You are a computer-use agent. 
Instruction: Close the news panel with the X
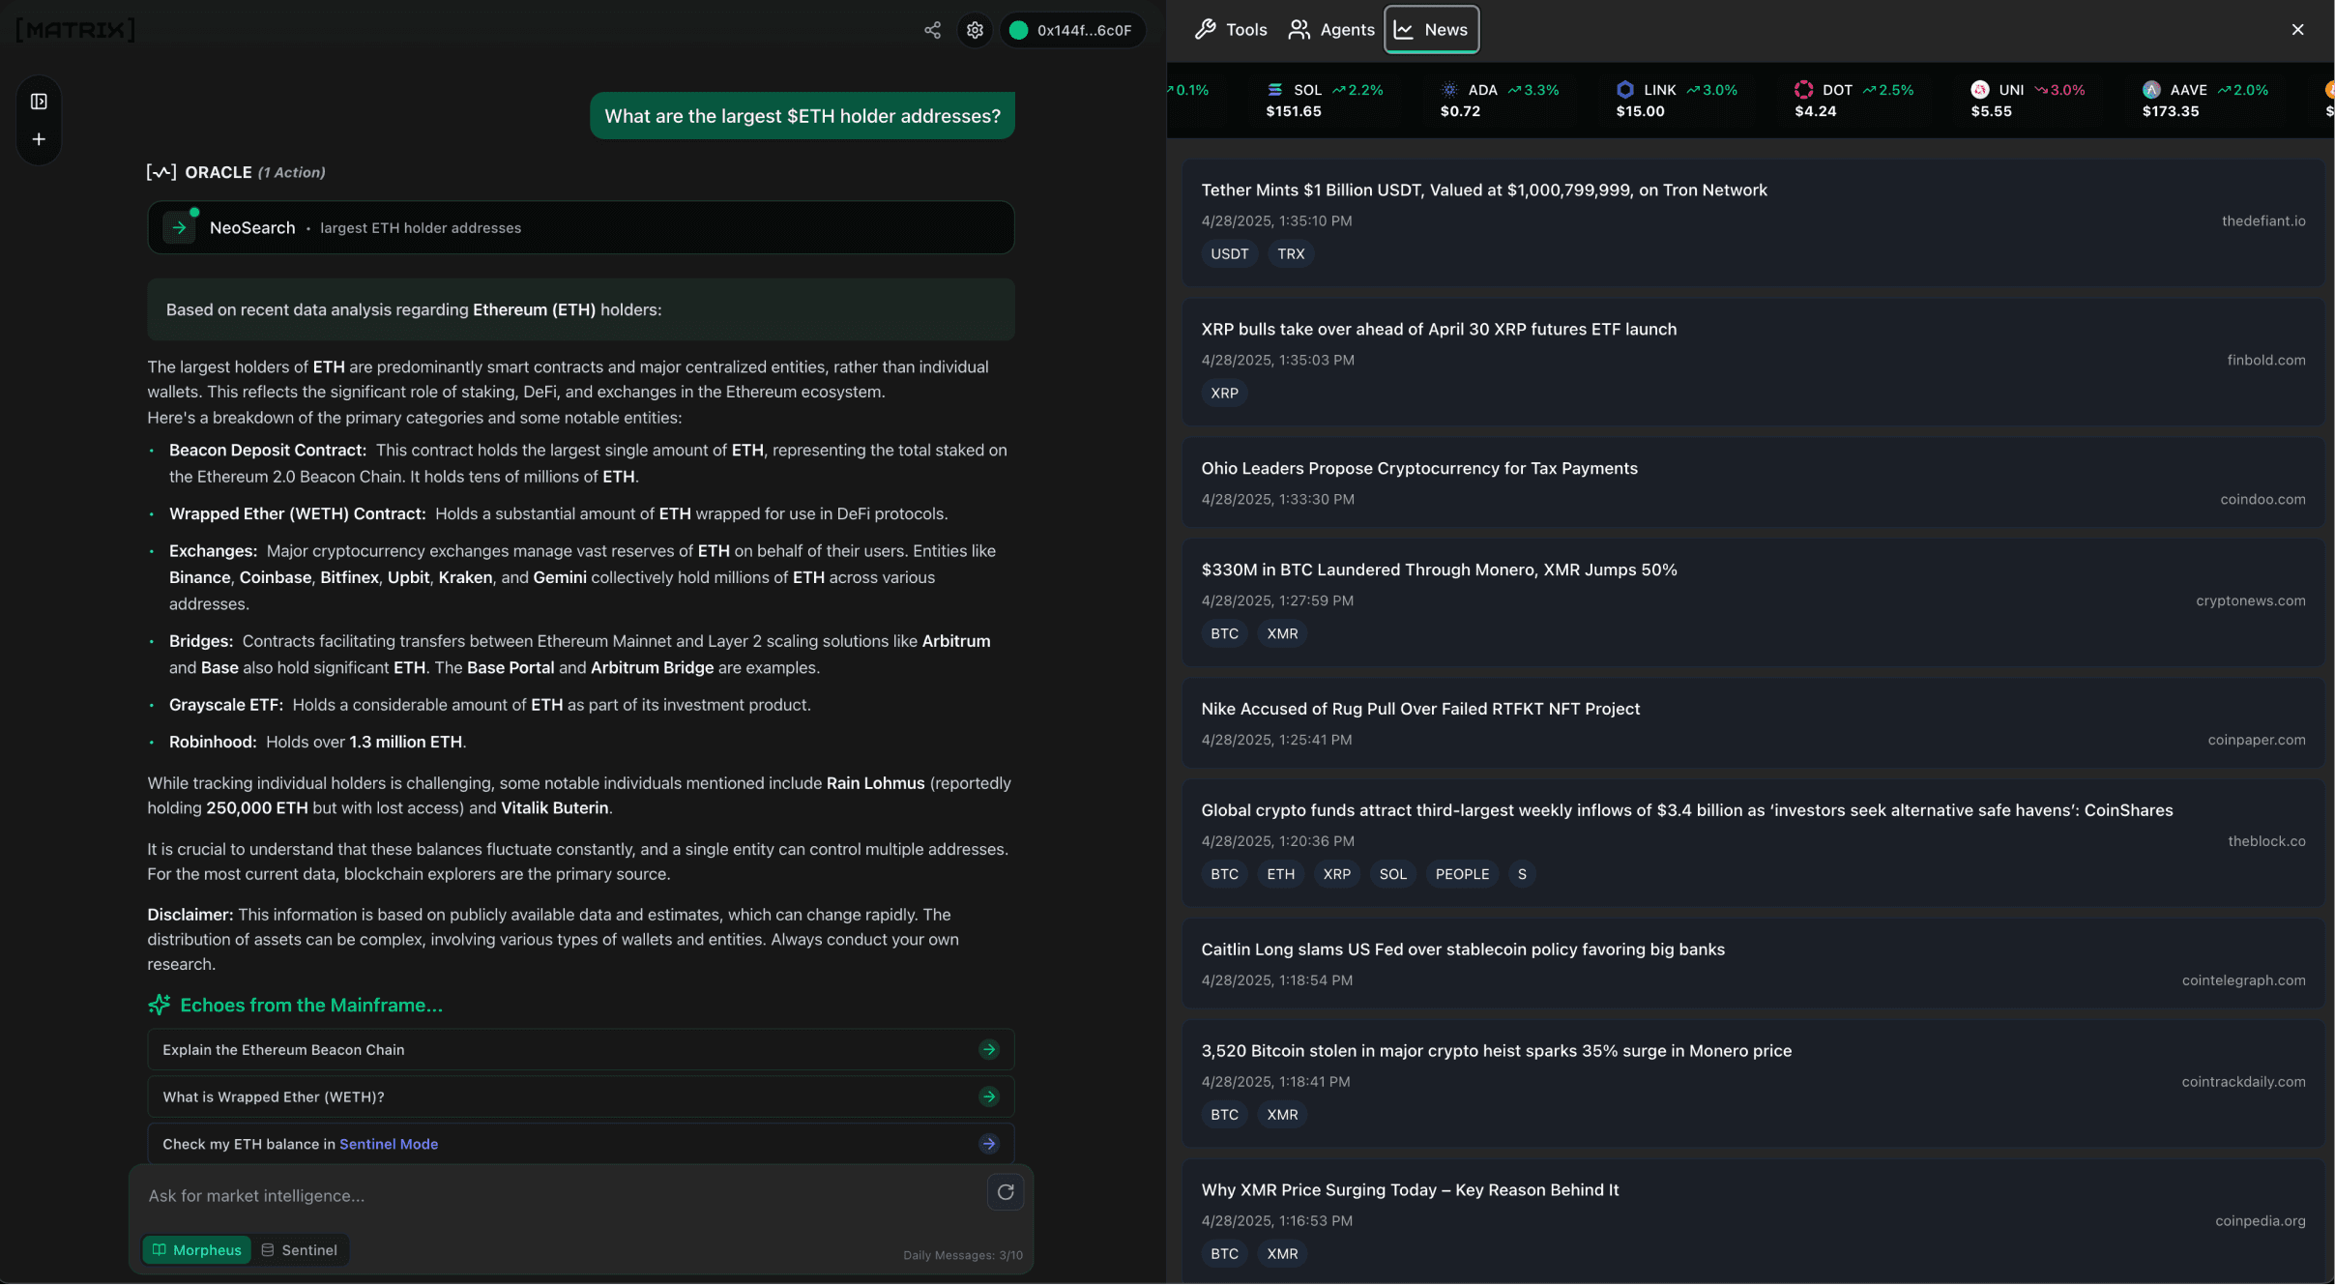[2298, 30]
